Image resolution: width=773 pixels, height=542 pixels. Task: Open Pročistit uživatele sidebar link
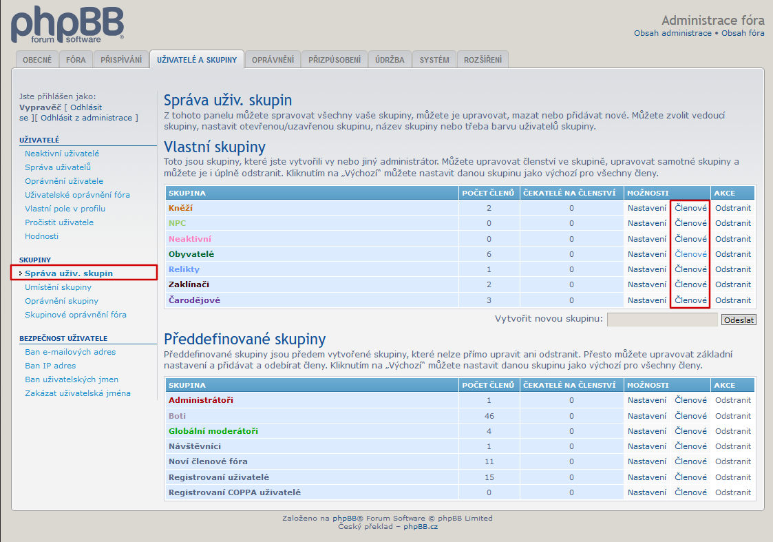[59, 222]
